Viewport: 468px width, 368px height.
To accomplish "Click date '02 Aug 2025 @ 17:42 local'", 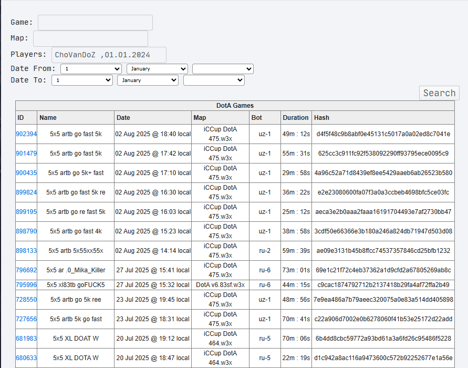I will coord(153,153).
